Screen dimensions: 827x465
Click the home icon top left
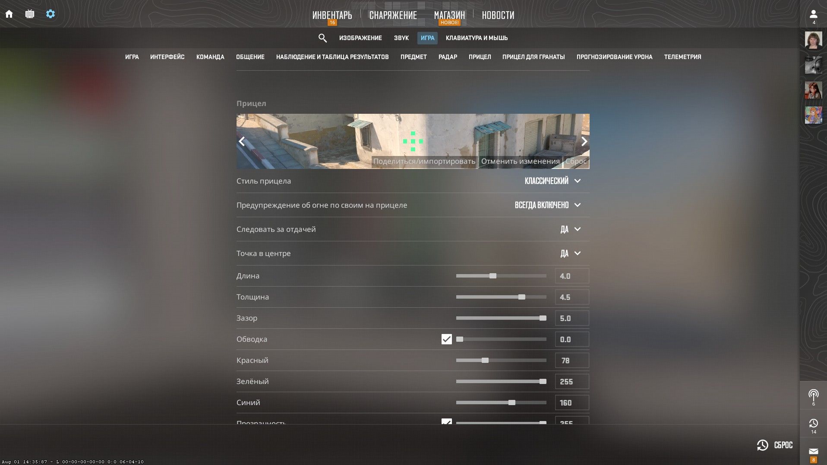9,13
